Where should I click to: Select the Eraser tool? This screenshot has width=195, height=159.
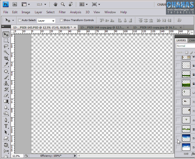(6, 95)
